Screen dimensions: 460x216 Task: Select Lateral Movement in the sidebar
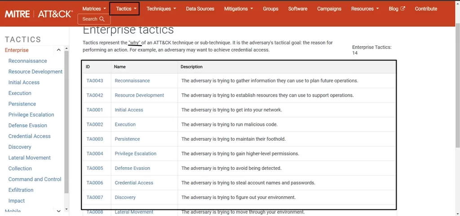tap(29, 158)
